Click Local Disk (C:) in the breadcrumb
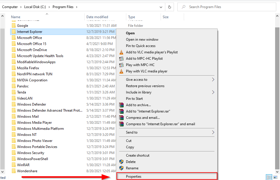Image resolution: width=280 pixels, height=180 pixels. pyautogui.click(x=35, y=7)
